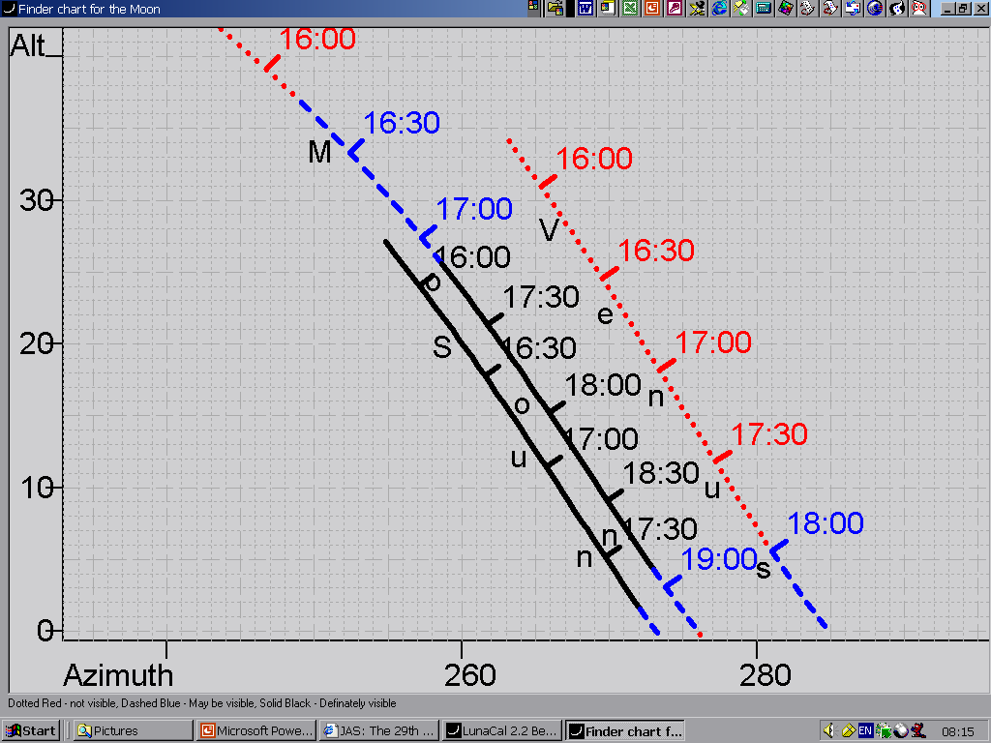The image size is (991, 743).
Task: Click the EN language indicator in tray
Action: pos(865,730)
